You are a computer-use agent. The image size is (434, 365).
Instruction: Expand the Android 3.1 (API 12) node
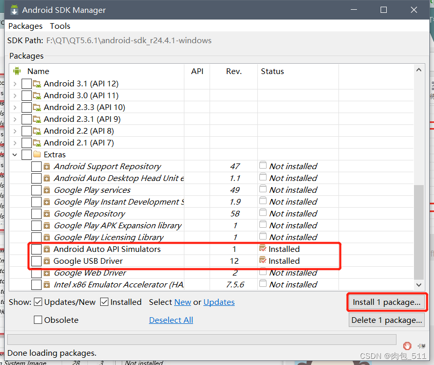[x=15, y=84]
